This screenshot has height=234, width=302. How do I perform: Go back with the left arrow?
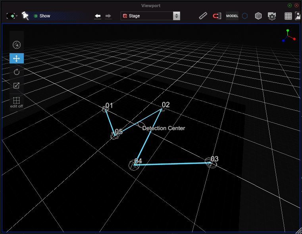click(x=98, y=16)
